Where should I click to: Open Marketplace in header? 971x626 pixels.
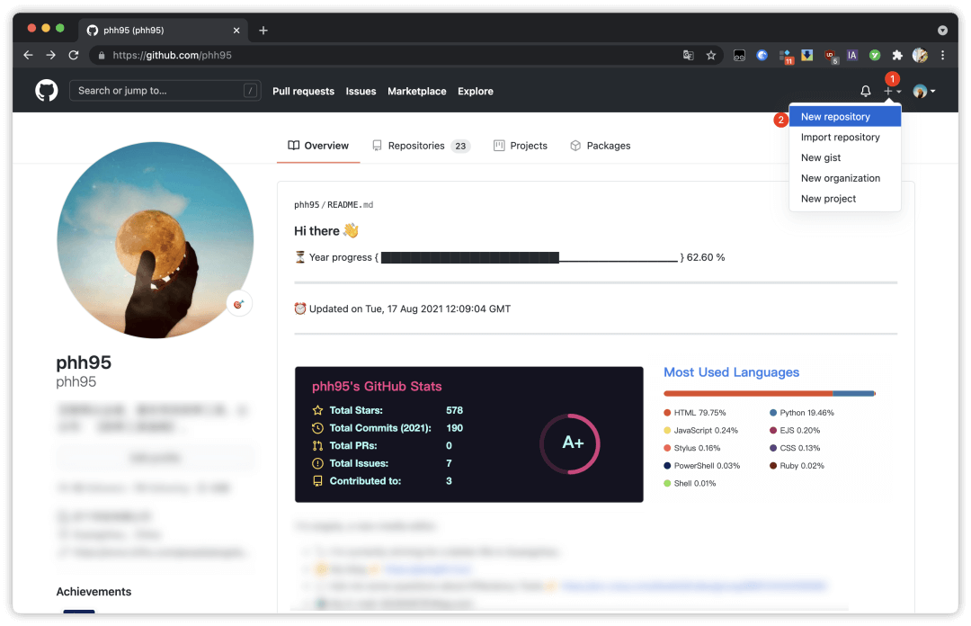tap(417, 91)
